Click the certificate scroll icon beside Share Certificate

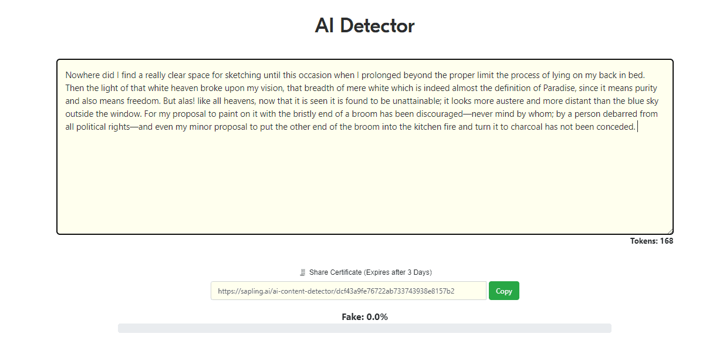303,272
